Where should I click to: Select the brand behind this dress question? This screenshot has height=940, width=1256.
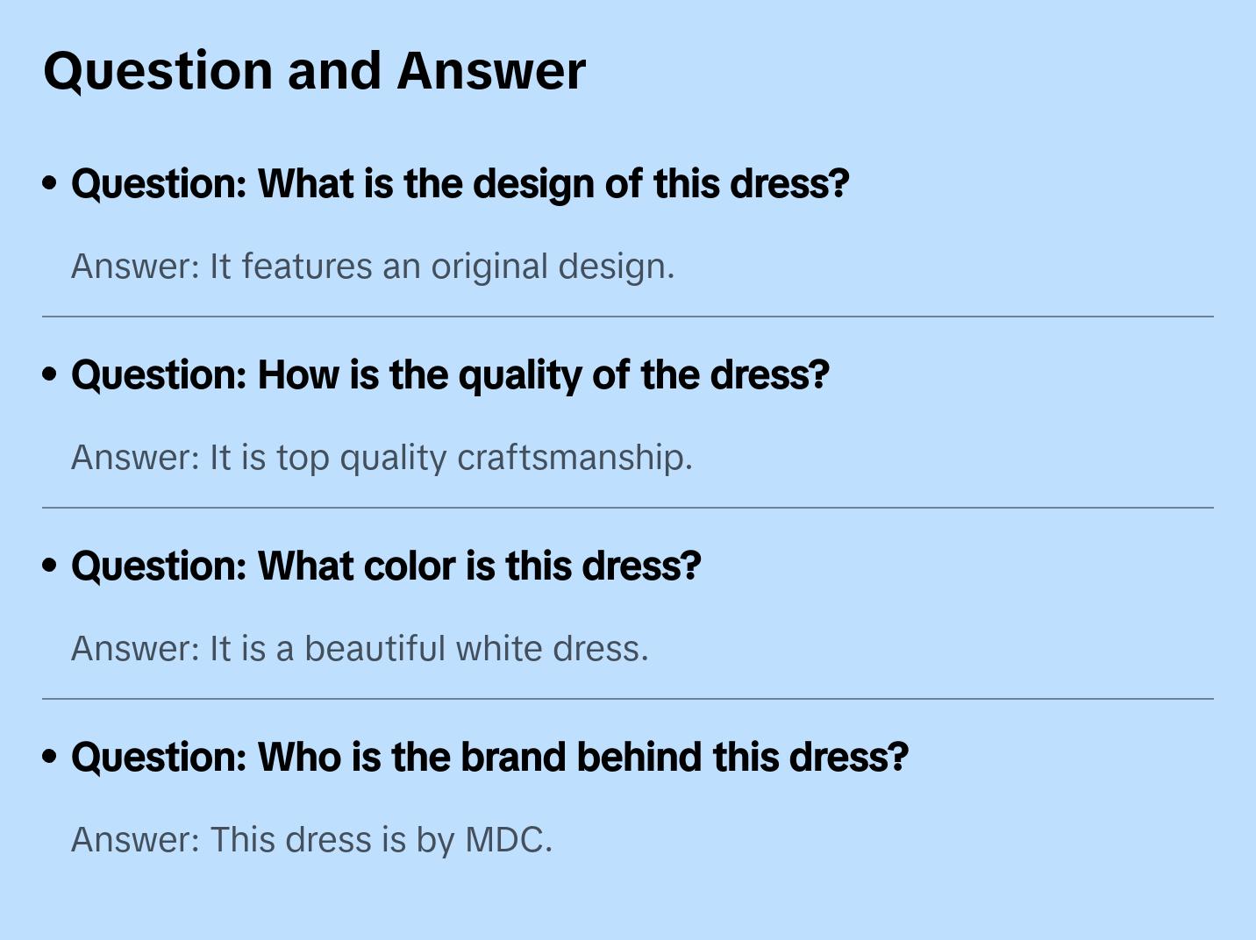click(489, 758)
